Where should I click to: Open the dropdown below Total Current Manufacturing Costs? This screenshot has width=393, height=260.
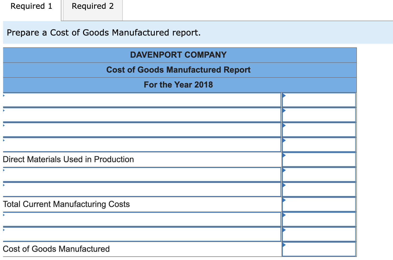tap(4, 215)
